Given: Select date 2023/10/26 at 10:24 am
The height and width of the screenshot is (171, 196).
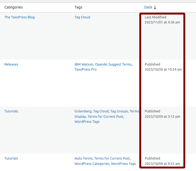Looking at the screenshot, I should 163,70.
